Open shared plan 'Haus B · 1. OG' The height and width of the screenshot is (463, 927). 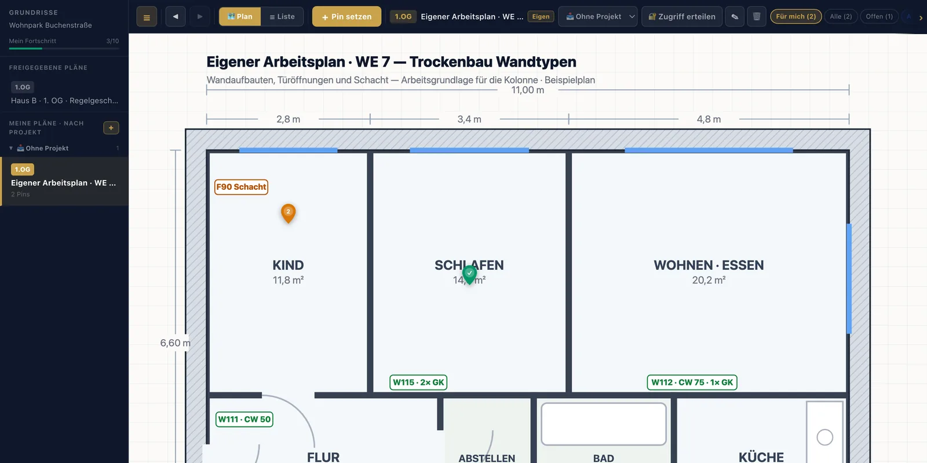pyautogui.click(x=64, y=94)
